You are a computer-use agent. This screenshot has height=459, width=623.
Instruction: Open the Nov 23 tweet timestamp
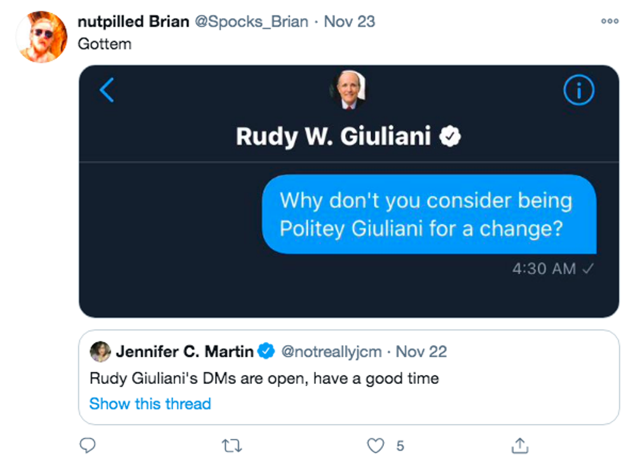pos(350,22)
